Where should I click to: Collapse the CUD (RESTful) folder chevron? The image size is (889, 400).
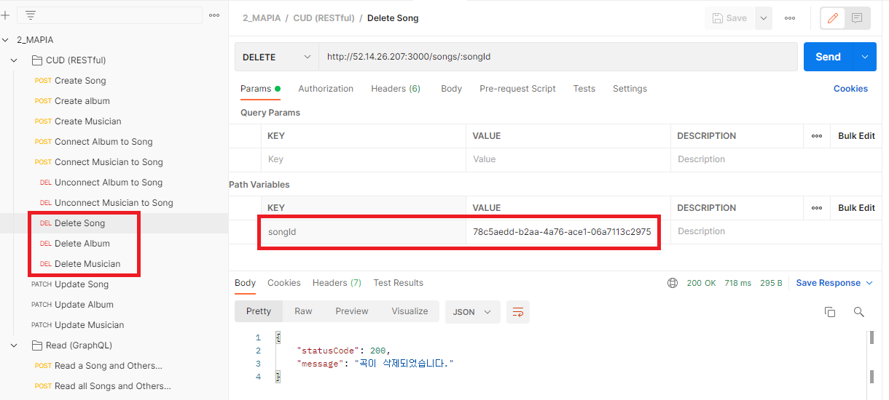click(14, 60)
